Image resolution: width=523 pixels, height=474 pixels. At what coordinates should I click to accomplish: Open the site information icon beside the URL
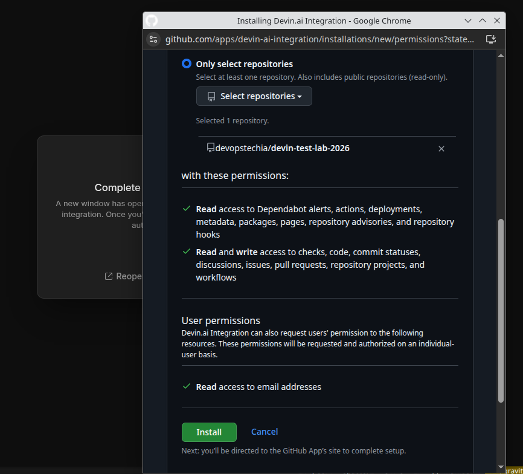[153, 39]
